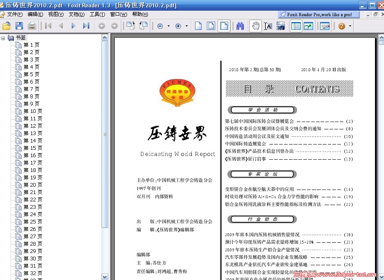Open help with the question mark icon
This screenshot has width=384, height=280.
[x=342, y=26]
